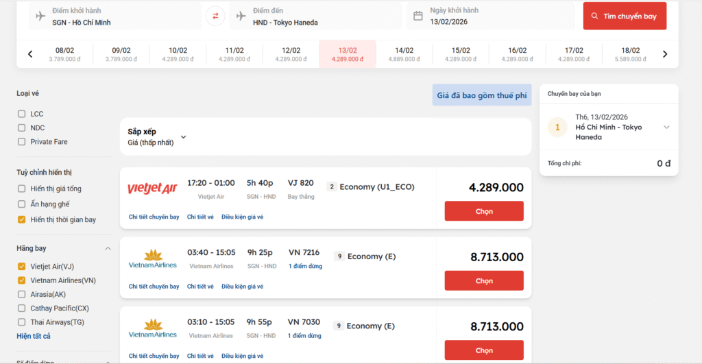Expand the Hồ Chí Minh - Tokyo Haneda trip
This screenshot has height=364, width=702.
666,127
